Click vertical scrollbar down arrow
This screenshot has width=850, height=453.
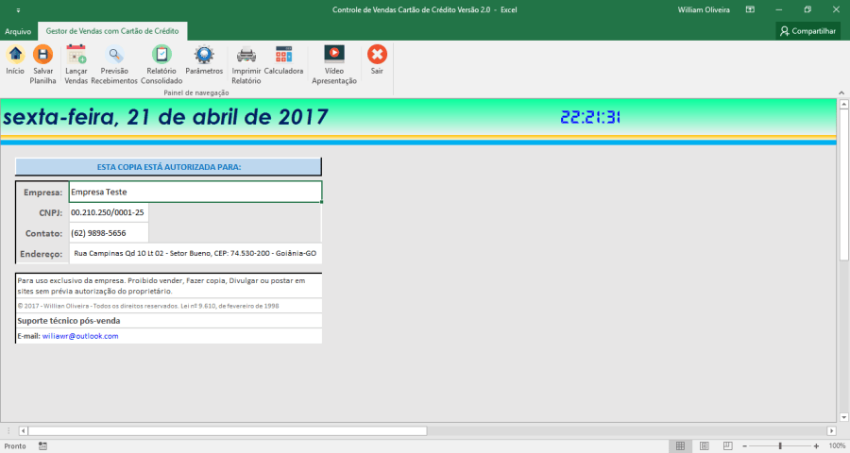pos(844,417)
